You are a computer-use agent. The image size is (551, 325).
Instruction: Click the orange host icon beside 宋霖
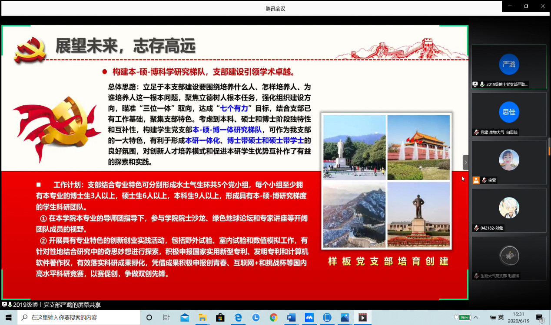pos(476,180)
